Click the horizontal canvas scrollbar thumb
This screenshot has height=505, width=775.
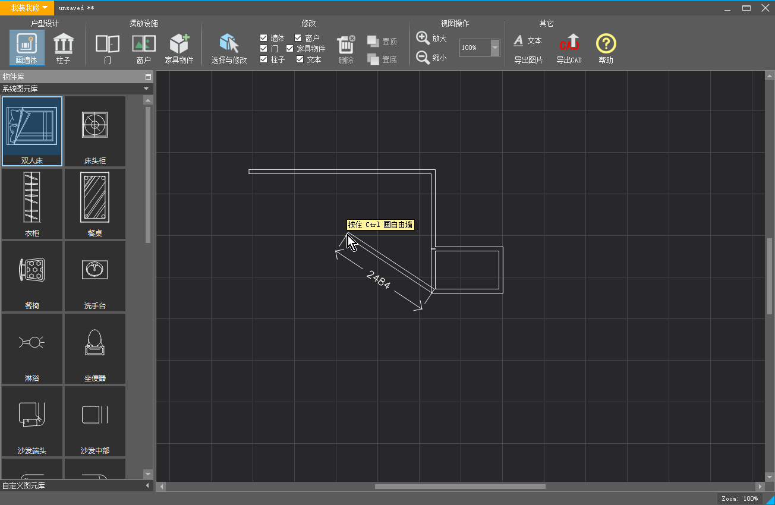tap(459, 487)
